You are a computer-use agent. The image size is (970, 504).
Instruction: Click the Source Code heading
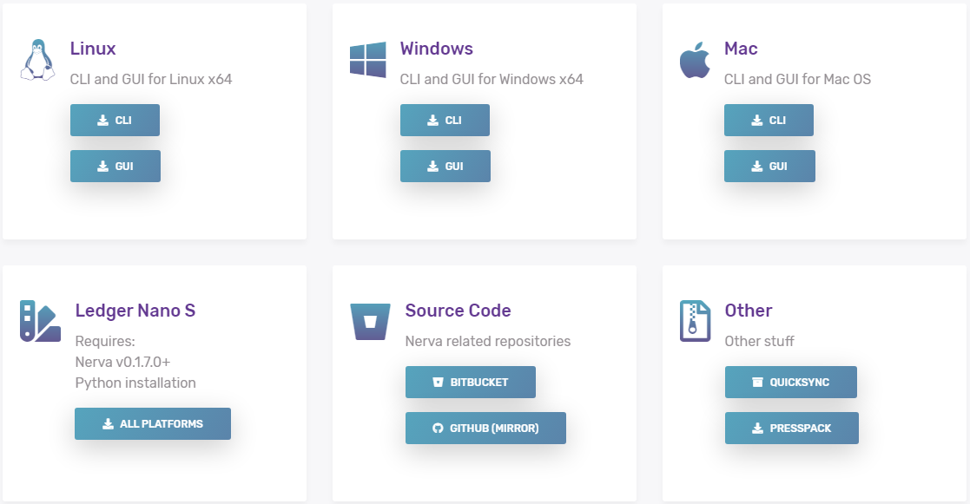(x=458, y=310)
